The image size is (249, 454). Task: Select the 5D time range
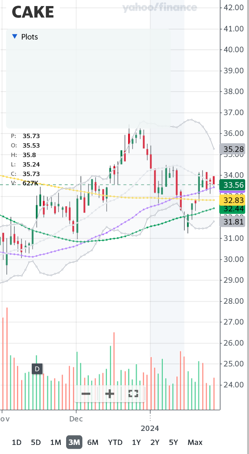point(36,442)
